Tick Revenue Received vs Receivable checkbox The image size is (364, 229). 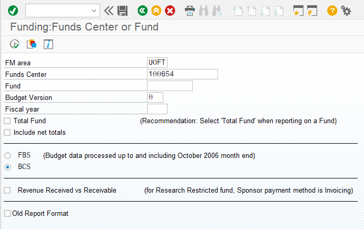(7, 191)
